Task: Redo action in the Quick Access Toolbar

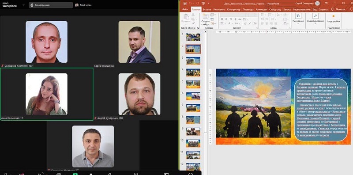Action: (x=197, y=4)
